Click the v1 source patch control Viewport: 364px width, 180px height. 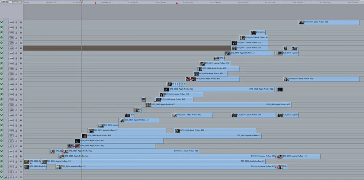point(6,177)
